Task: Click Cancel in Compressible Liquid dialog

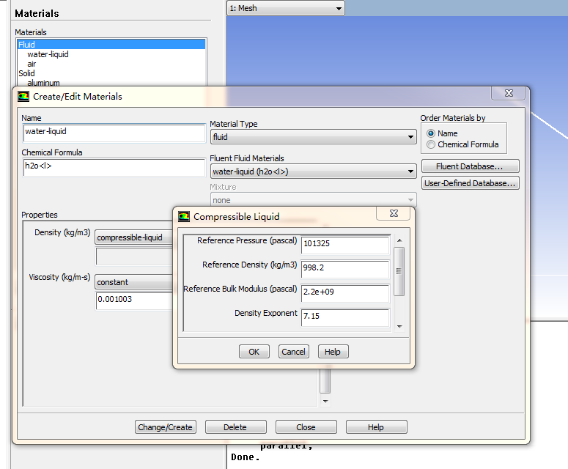Action: coord(293,352)
